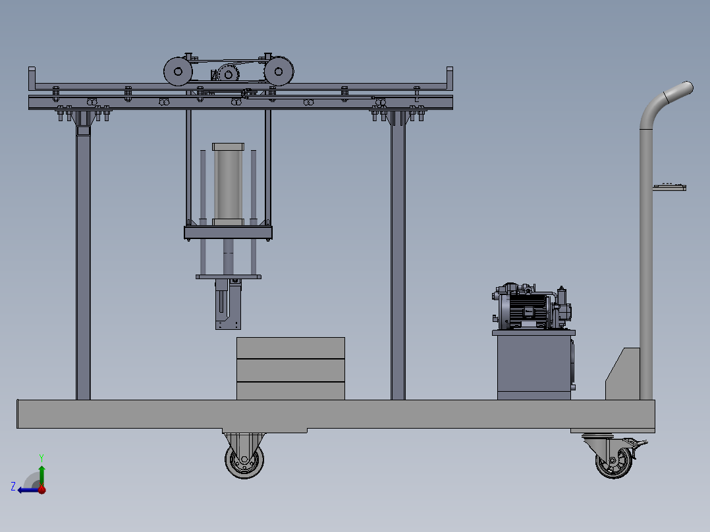Viewport: 710px width, 532px height.
Task: Select the right gantry support column
Action: pos(398,255)
